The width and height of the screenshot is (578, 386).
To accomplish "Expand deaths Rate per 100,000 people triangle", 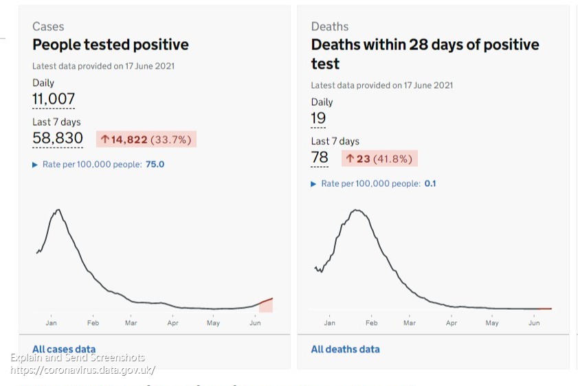I will (314, 184).
